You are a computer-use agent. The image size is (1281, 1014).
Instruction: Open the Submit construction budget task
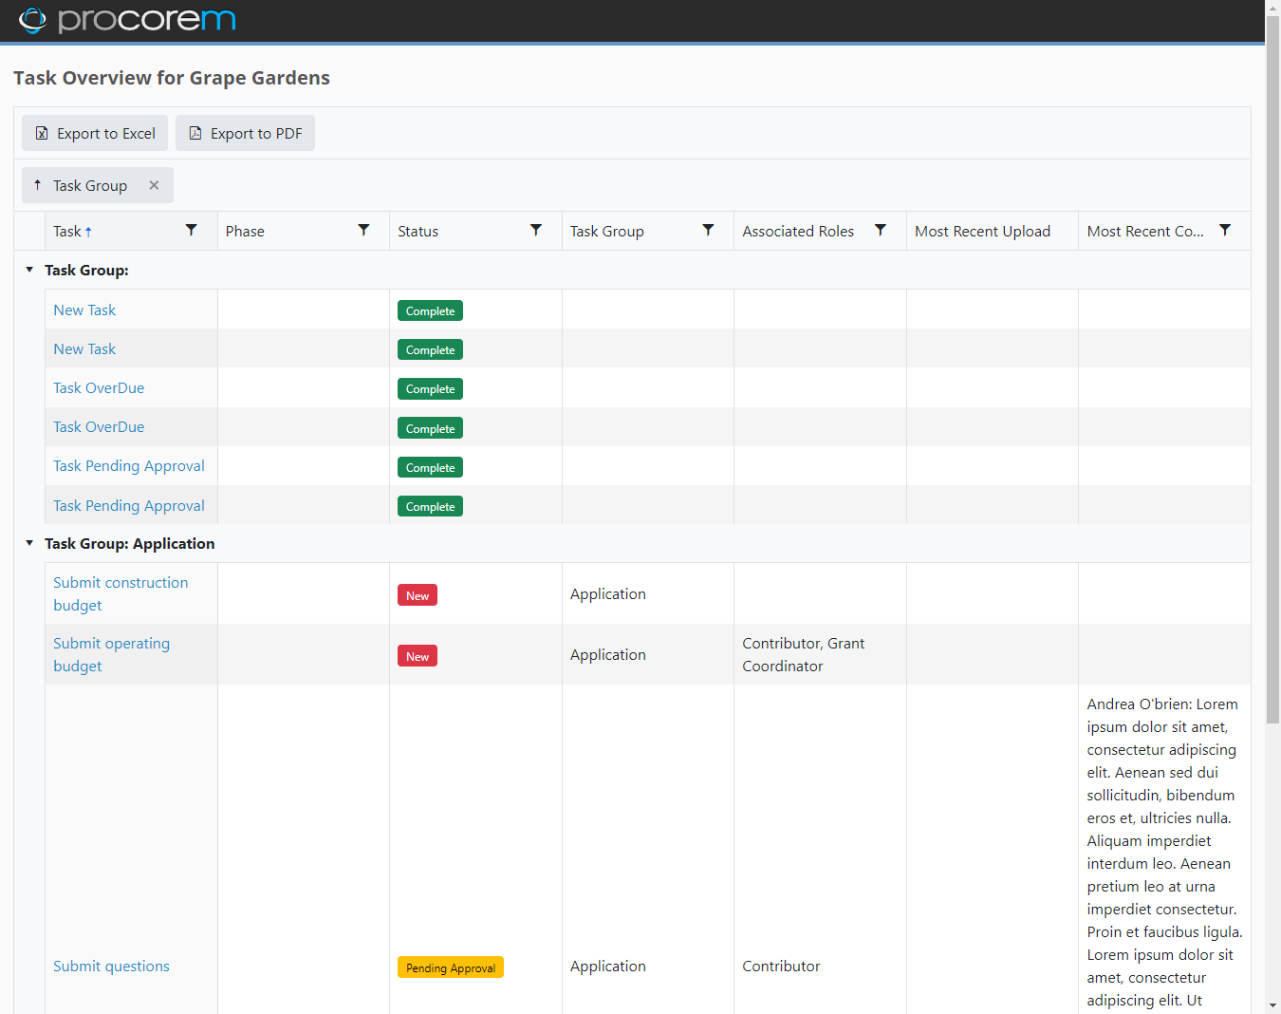click(121, 593)
